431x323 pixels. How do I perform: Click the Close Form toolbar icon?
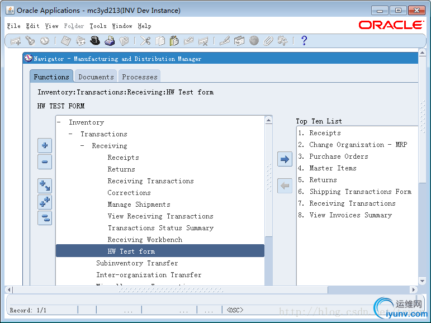coord(124,41)
